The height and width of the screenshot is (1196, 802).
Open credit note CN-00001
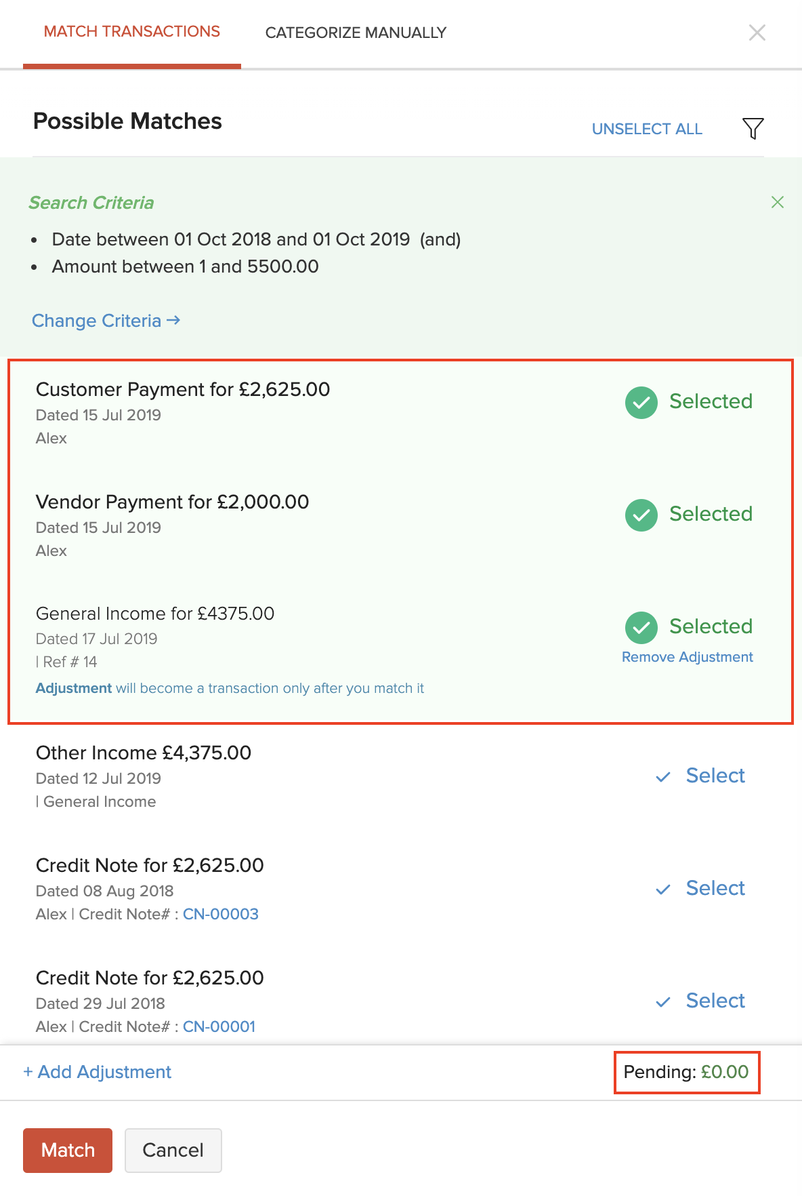click(218, 1026)
